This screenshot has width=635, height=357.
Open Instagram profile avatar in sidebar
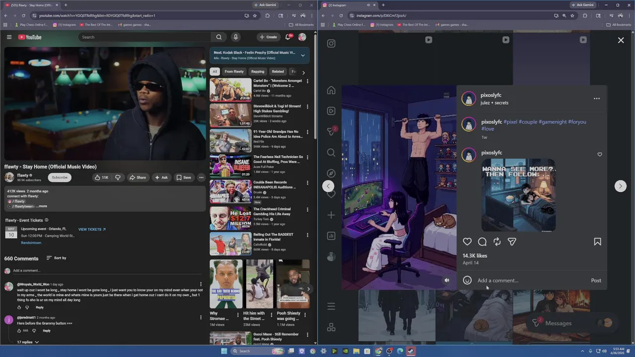click(x=331, y=257)
